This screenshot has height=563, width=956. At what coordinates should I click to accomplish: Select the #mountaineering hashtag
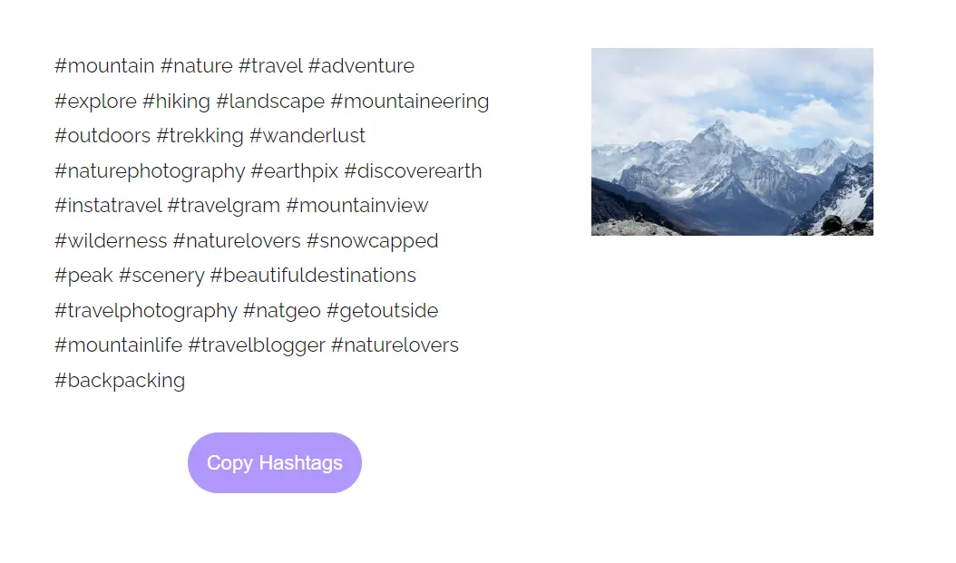(410, 101)
